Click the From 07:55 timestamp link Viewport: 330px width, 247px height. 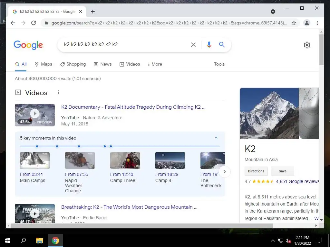77,175
